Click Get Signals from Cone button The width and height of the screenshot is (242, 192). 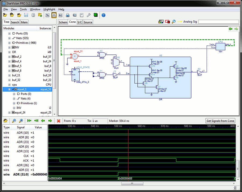click(220, 121)
